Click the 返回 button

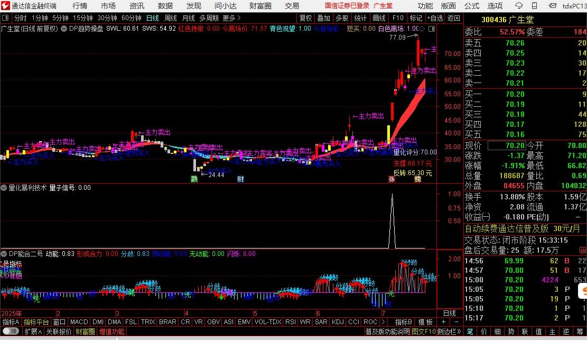453,18
